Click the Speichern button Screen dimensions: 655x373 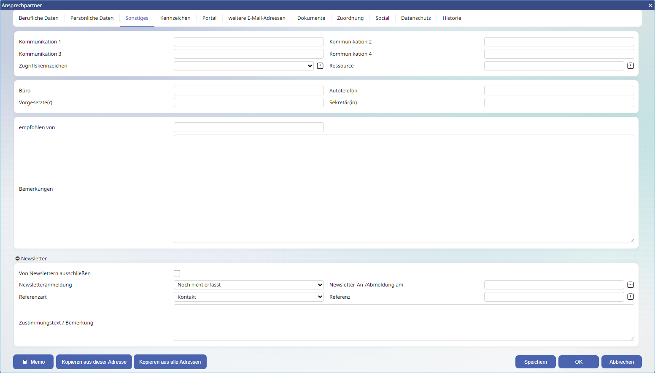(x=536, y=362)
